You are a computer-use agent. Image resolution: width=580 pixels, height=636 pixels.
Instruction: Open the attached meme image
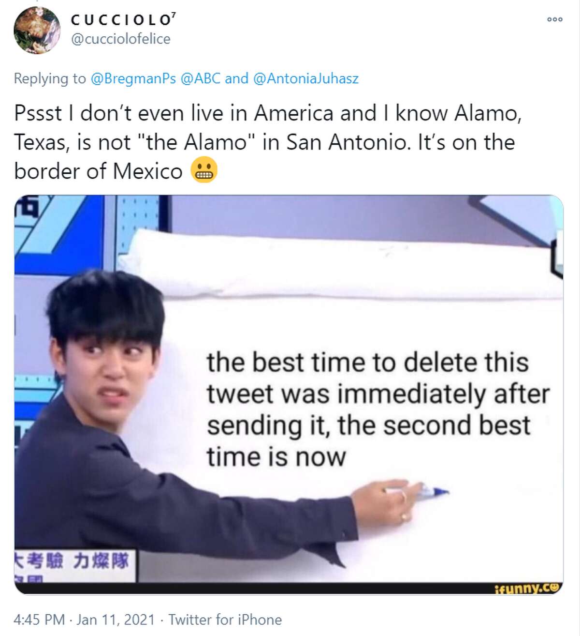pyautogui.click(x=289, y=394)
